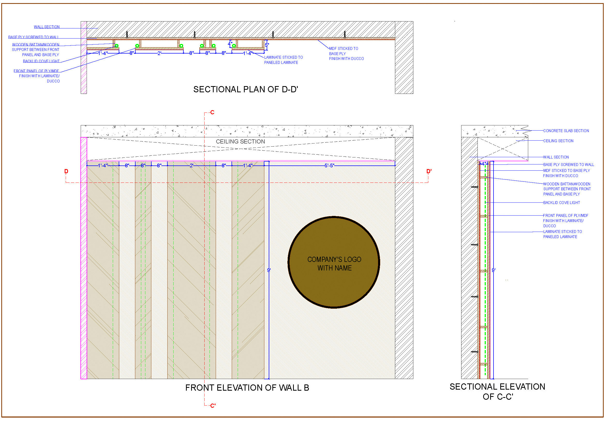Click "BACKLID COVE LIGHT" label in sectional plan
605x424 pixels.
41,61
